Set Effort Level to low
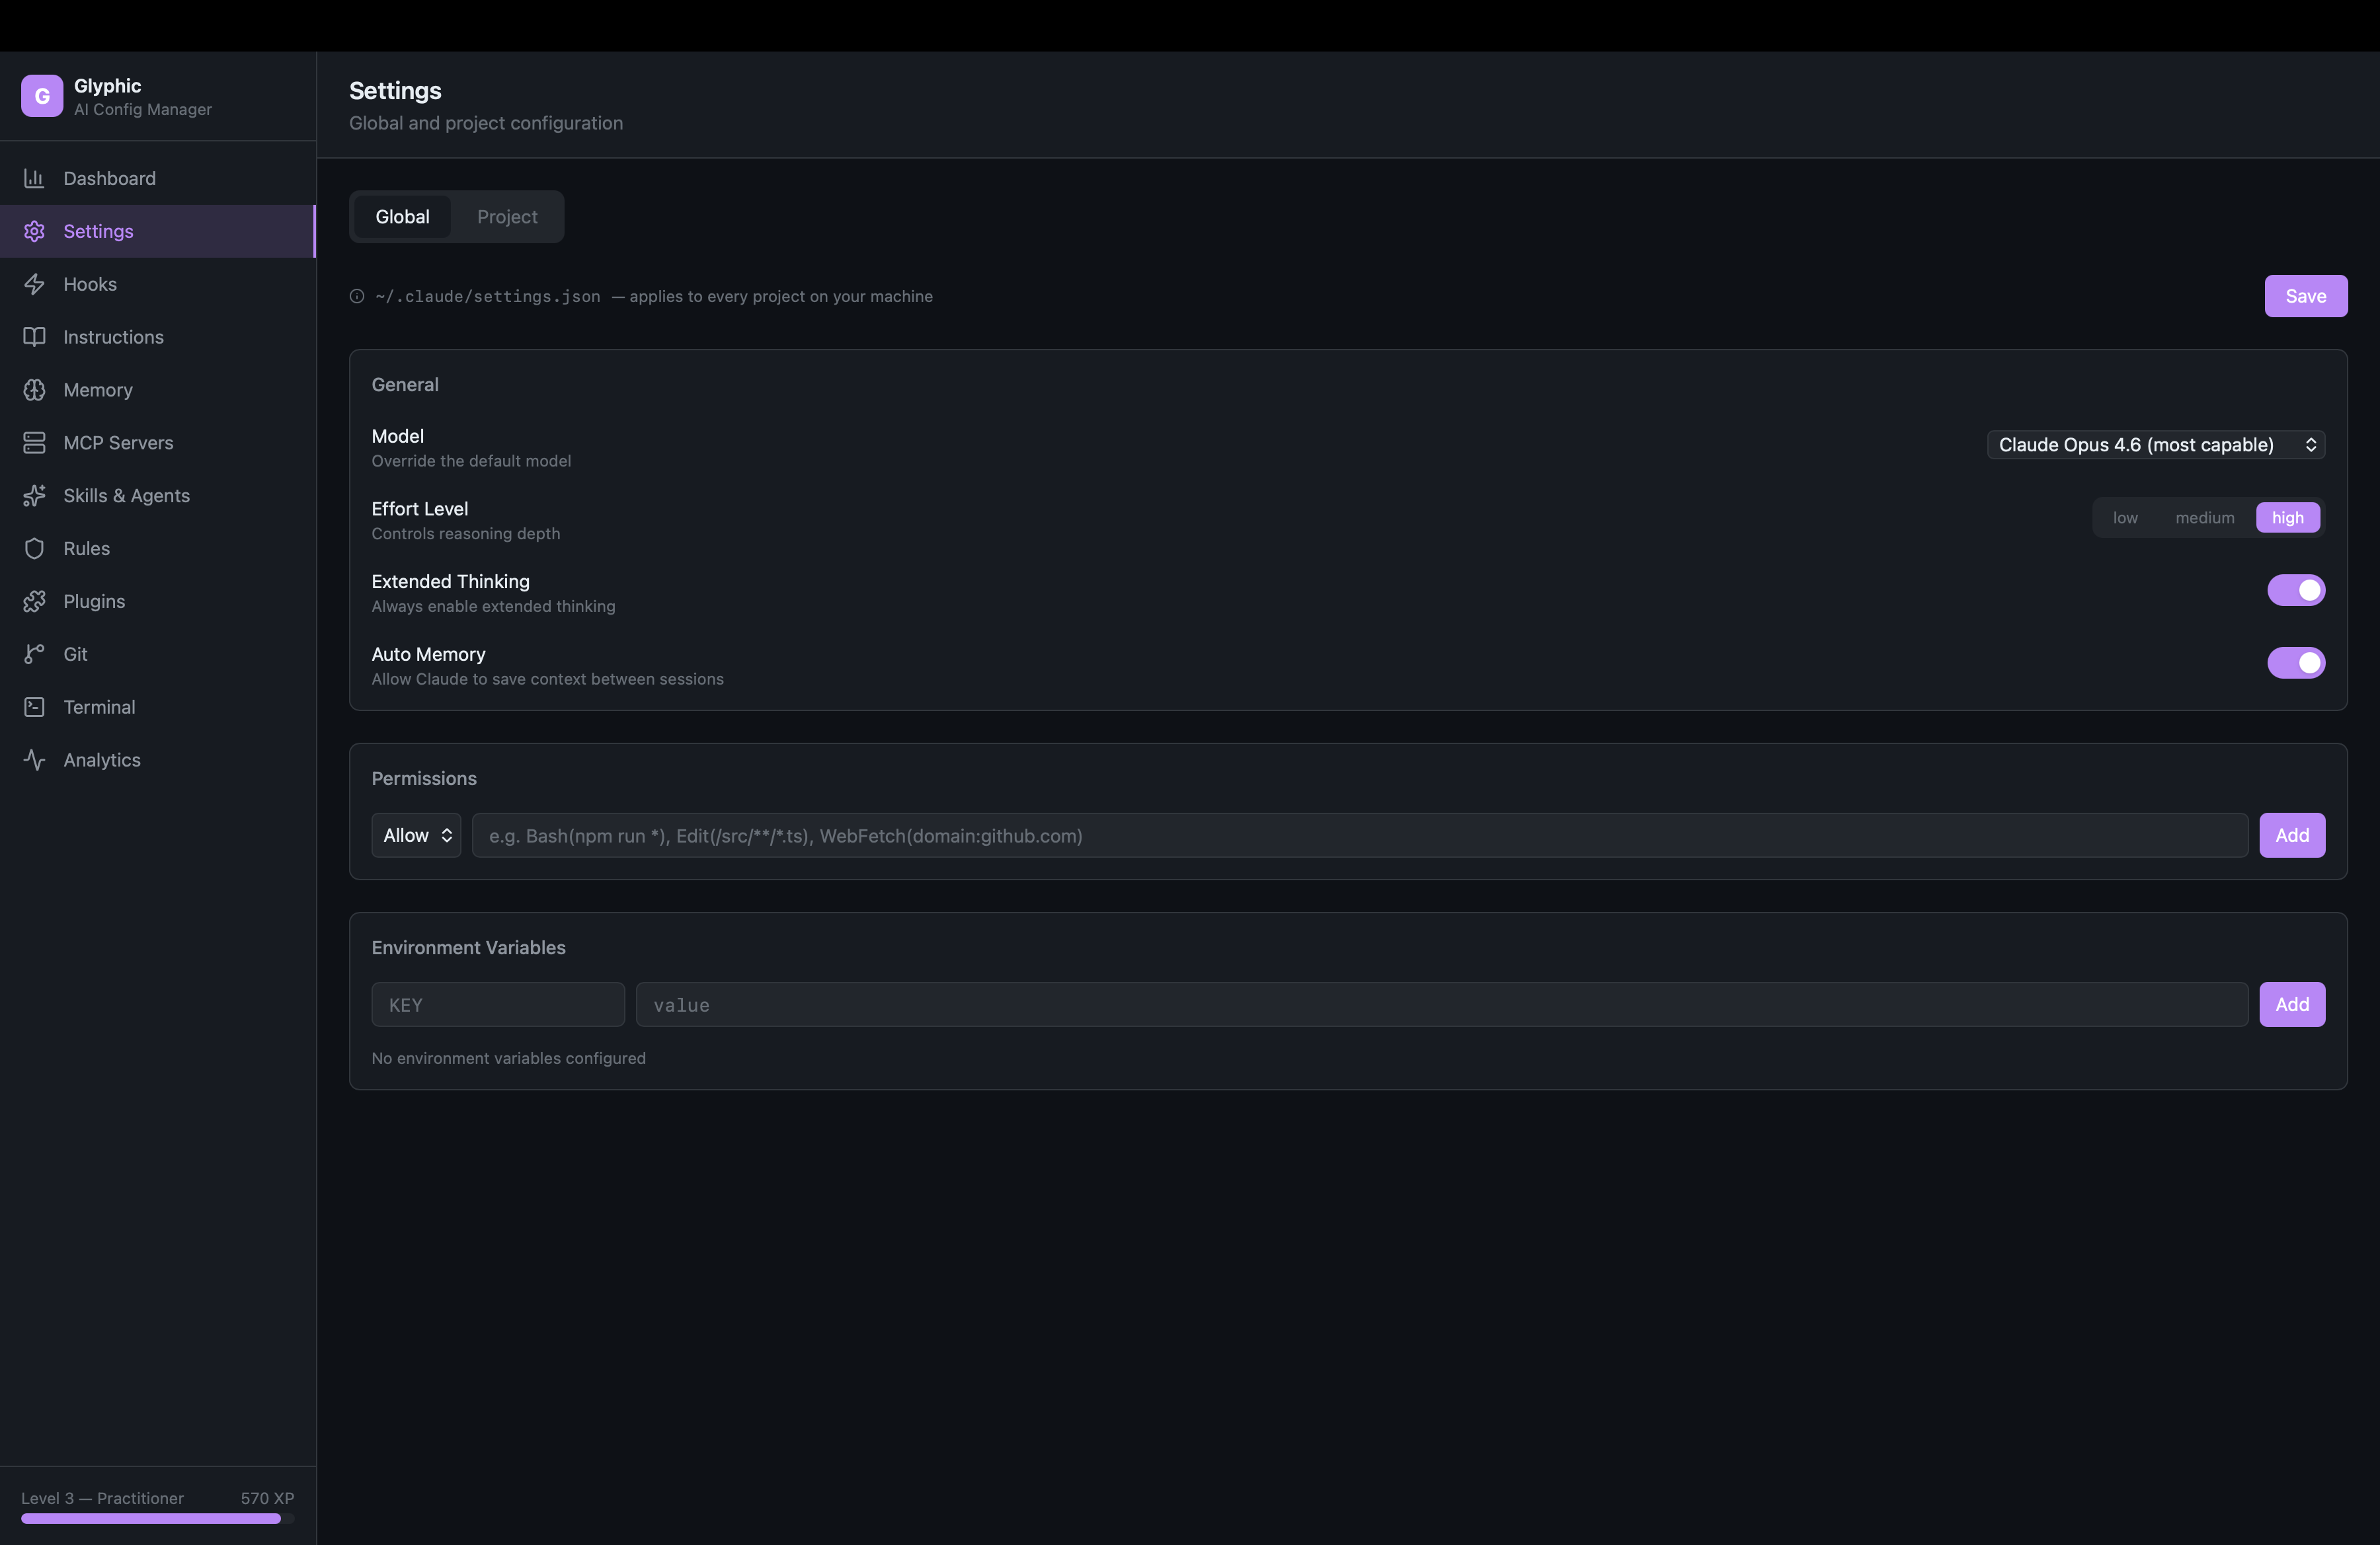The height and width of the screenshot is (1545, 2380). pyautogui.click(x=2125, y=517)
